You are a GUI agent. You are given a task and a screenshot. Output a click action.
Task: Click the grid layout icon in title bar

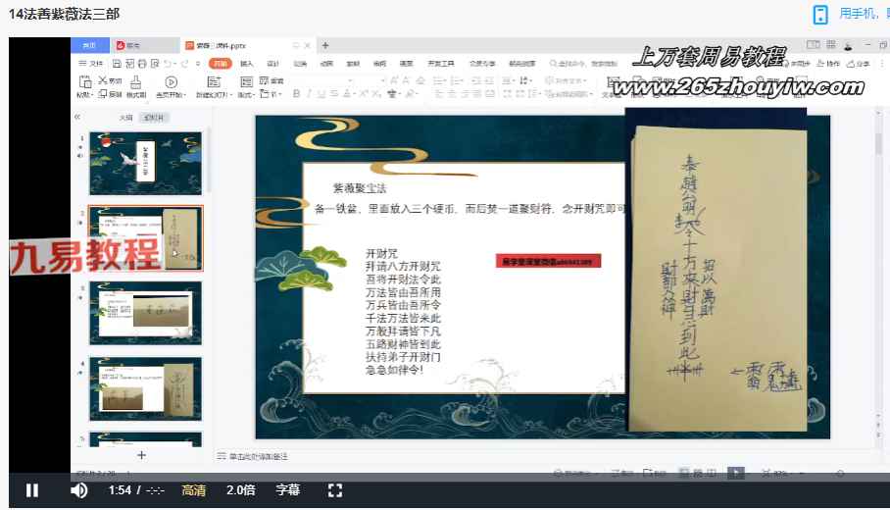coord(831,44)
